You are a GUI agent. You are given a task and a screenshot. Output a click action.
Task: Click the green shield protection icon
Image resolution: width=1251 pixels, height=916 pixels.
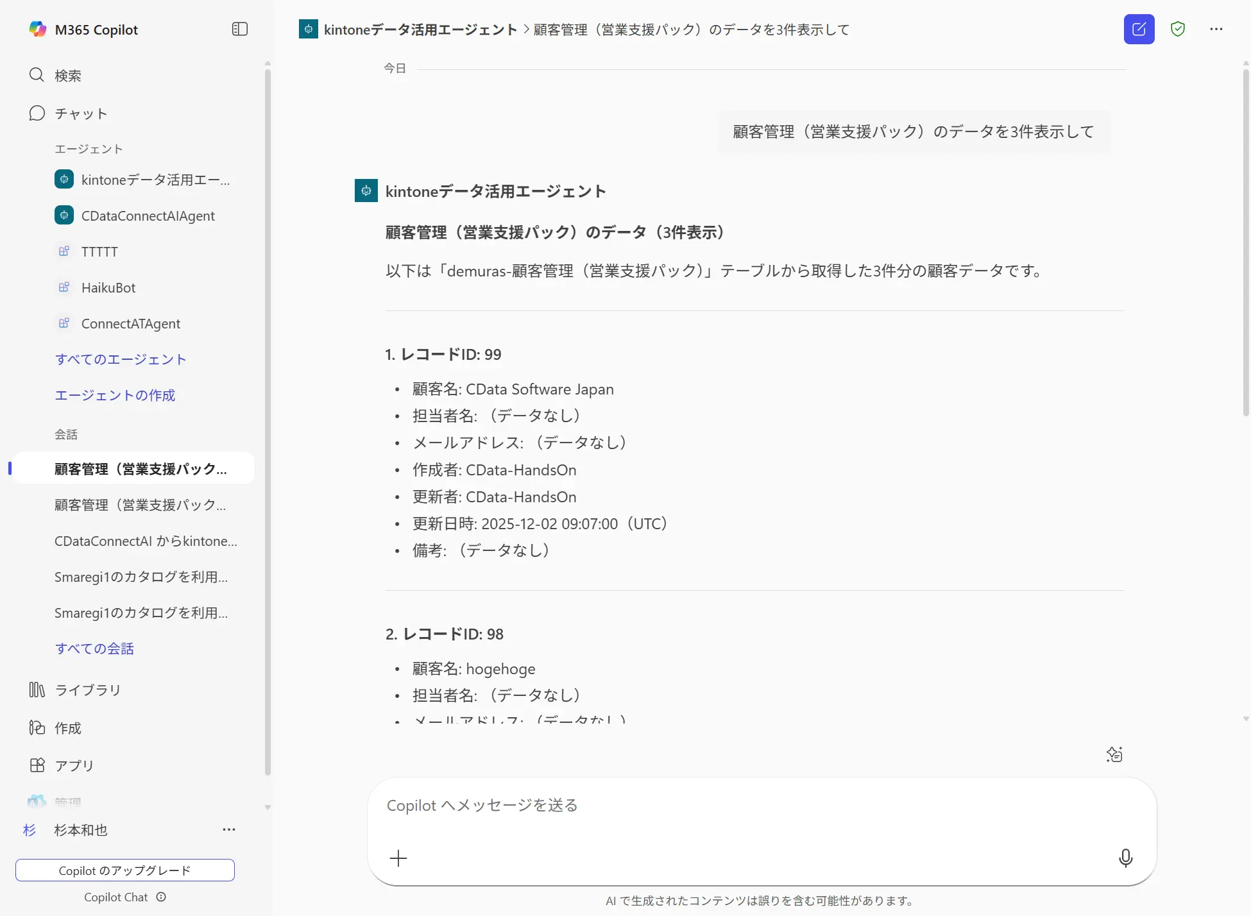coord(1177,30)
